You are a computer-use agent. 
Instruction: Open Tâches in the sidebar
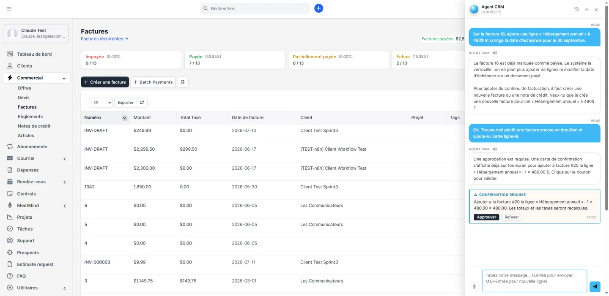pyautogui.click(x=25, y=229)
